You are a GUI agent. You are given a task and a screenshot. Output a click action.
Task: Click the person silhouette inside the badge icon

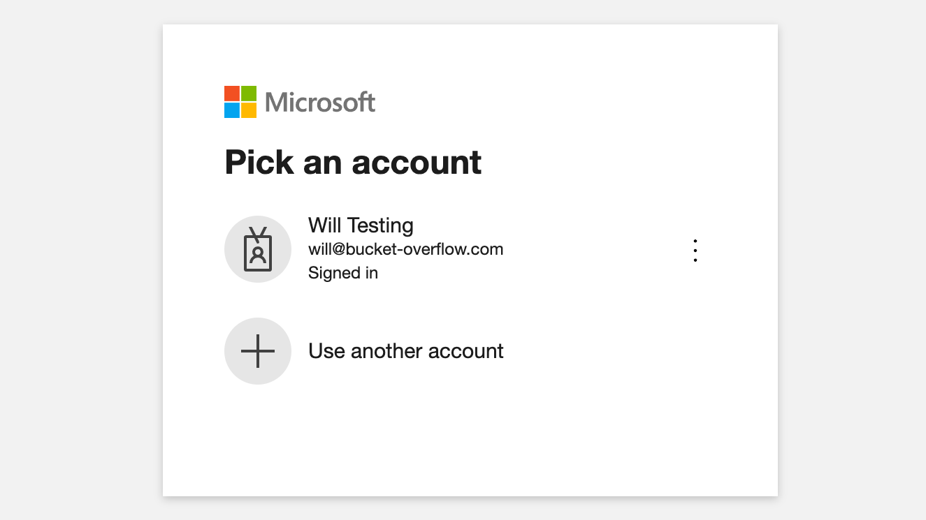258,255
